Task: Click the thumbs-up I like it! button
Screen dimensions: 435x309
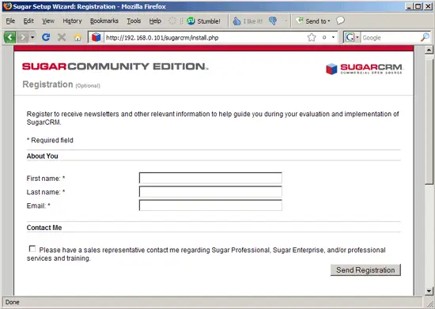Action: 248,21
